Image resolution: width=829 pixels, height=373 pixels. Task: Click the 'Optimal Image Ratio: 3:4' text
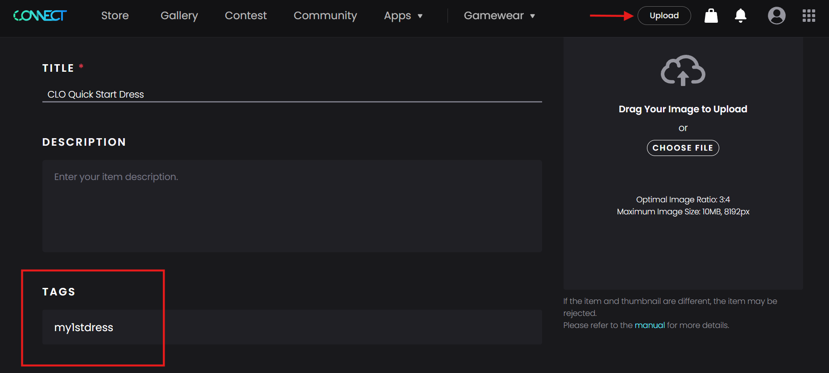683,200
